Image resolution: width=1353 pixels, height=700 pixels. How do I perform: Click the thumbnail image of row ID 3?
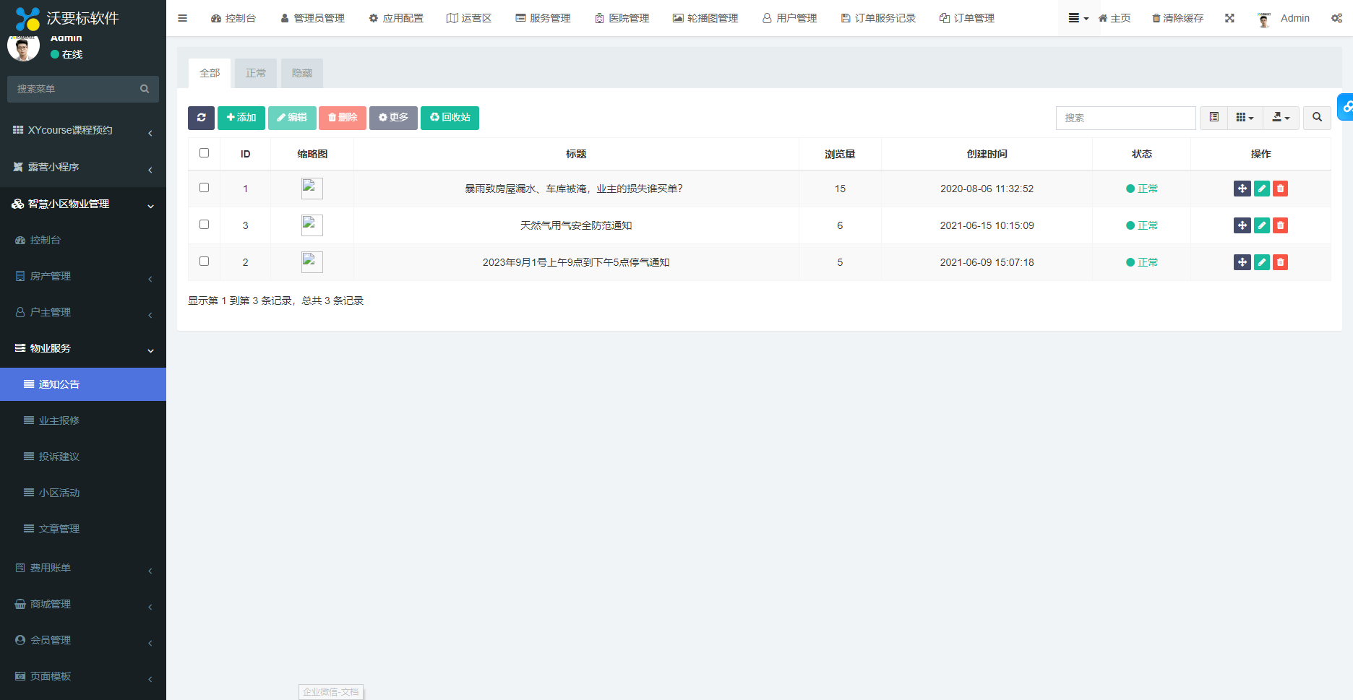click(312, 225)
